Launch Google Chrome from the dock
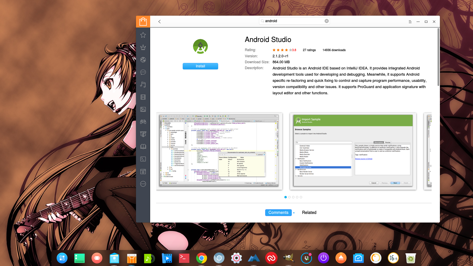473x266 pixels. tap(202, 258)
